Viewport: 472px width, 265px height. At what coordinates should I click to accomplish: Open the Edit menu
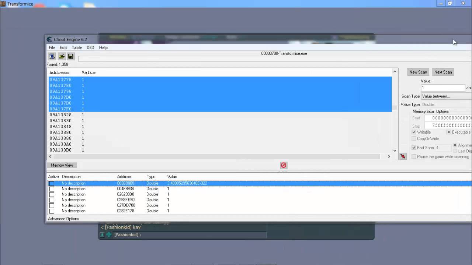tap(63, 47)
